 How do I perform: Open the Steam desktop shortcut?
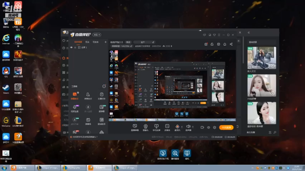click(6, 89)
